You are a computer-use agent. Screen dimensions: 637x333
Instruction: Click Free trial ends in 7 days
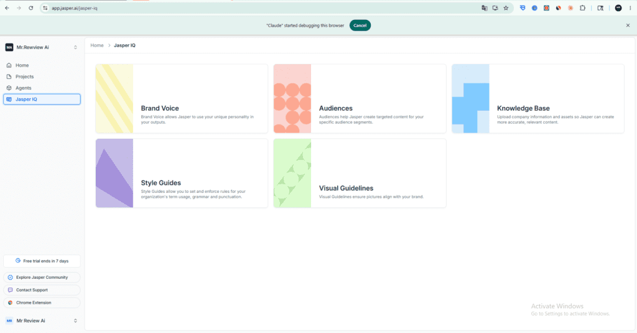click(x=42, y=261)
